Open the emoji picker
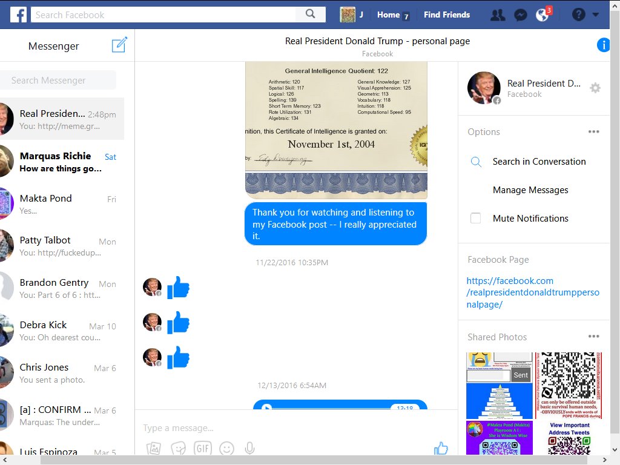Image resolution: width=620 pixels, height=465 pixels. pos(227,448)
